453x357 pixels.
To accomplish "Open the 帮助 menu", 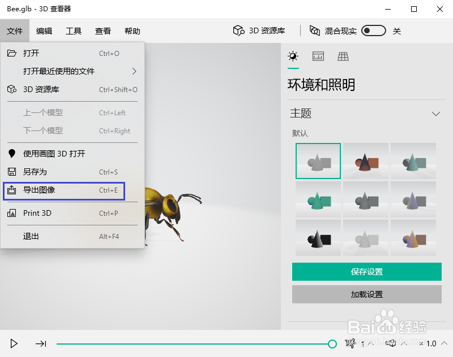I will (x=133, y=31).
